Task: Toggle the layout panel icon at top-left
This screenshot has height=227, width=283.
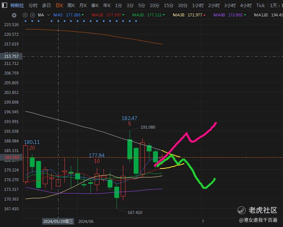Action: pos(4,5)
